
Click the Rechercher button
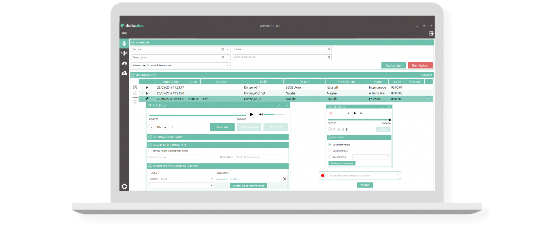(393, 65)
